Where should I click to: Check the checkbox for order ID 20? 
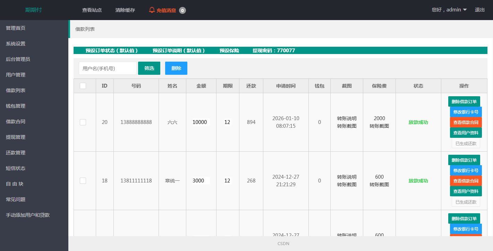[x=83, y=122]
